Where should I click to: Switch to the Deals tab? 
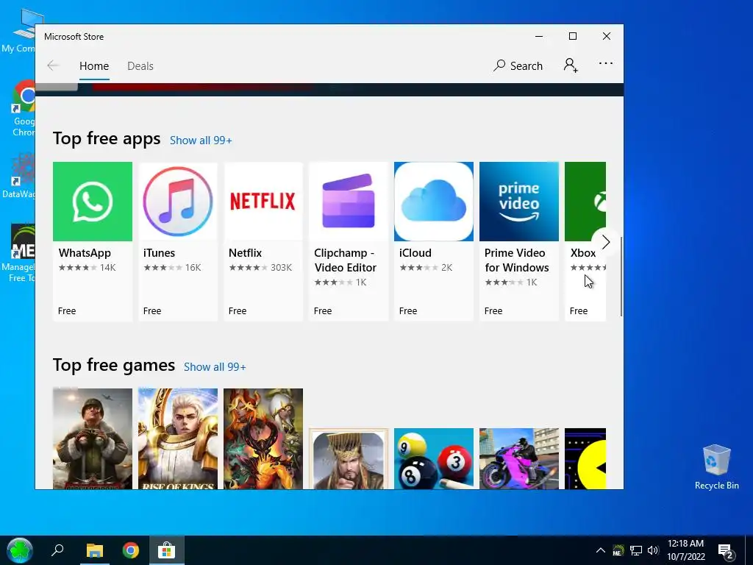[140, 65]
